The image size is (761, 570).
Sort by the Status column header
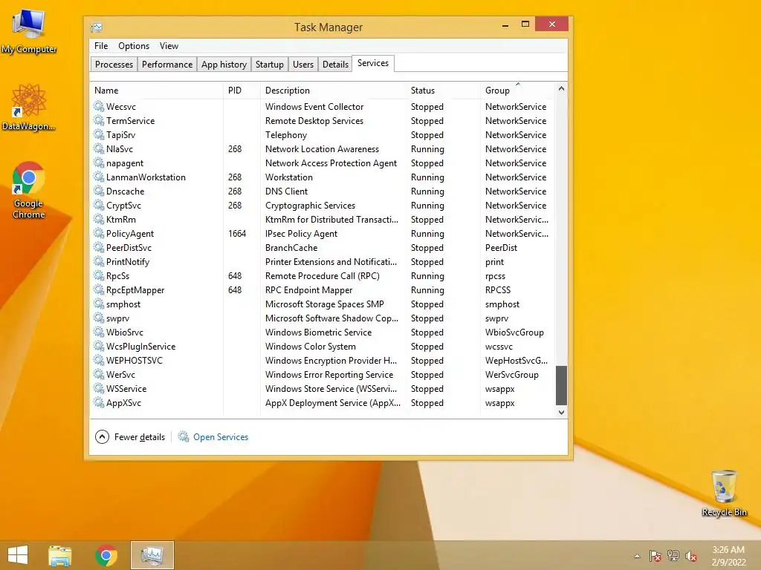click(x=443, y=90)
